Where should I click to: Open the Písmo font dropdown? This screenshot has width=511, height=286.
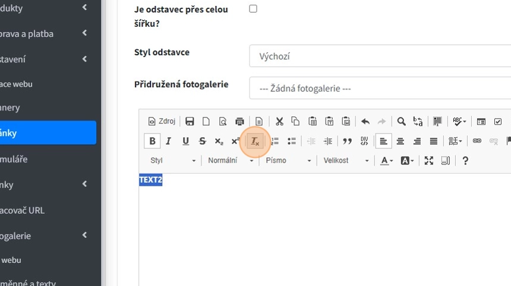pos(288,161)
